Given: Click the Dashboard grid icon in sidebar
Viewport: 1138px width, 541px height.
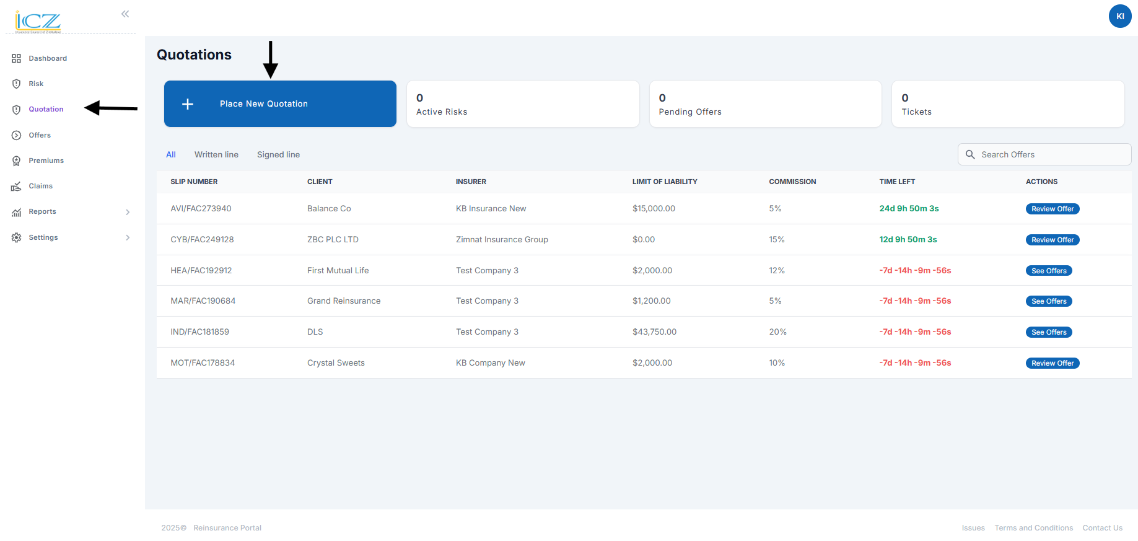Looking at the screenshot, I should click(16, 58).
